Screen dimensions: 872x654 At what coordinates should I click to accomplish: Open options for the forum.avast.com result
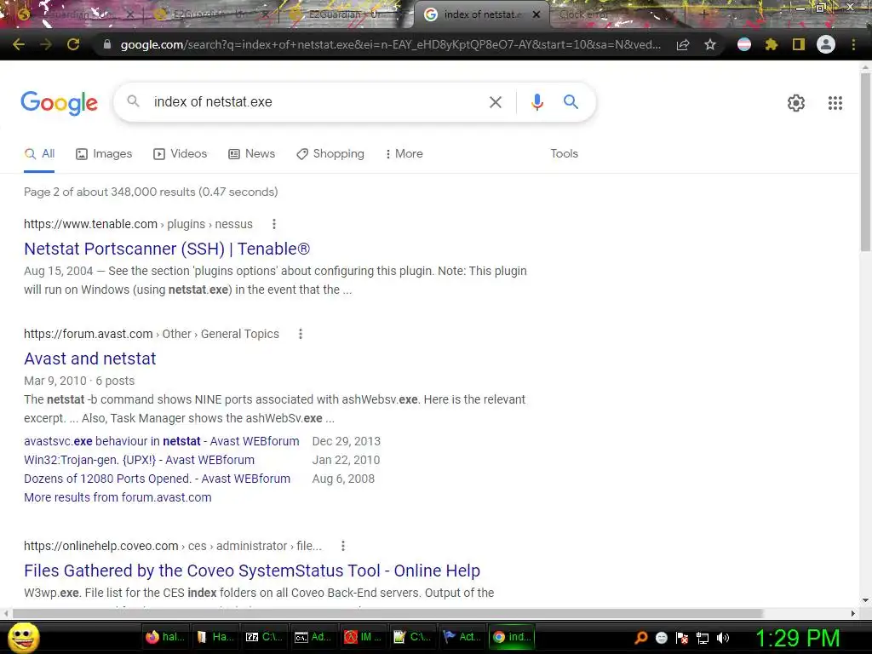tap(301, 334)
